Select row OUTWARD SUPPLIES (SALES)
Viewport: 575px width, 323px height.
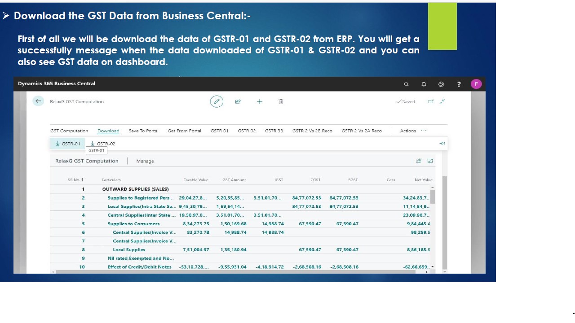point(240,189)
